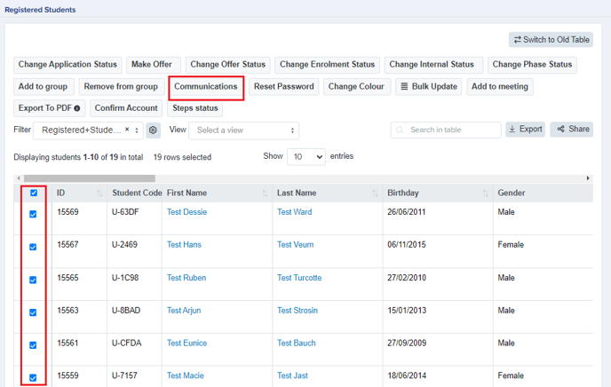The image size is (611, 387).
Task: Uncheck the checkbox for student 15569
Action: [33, 214]
